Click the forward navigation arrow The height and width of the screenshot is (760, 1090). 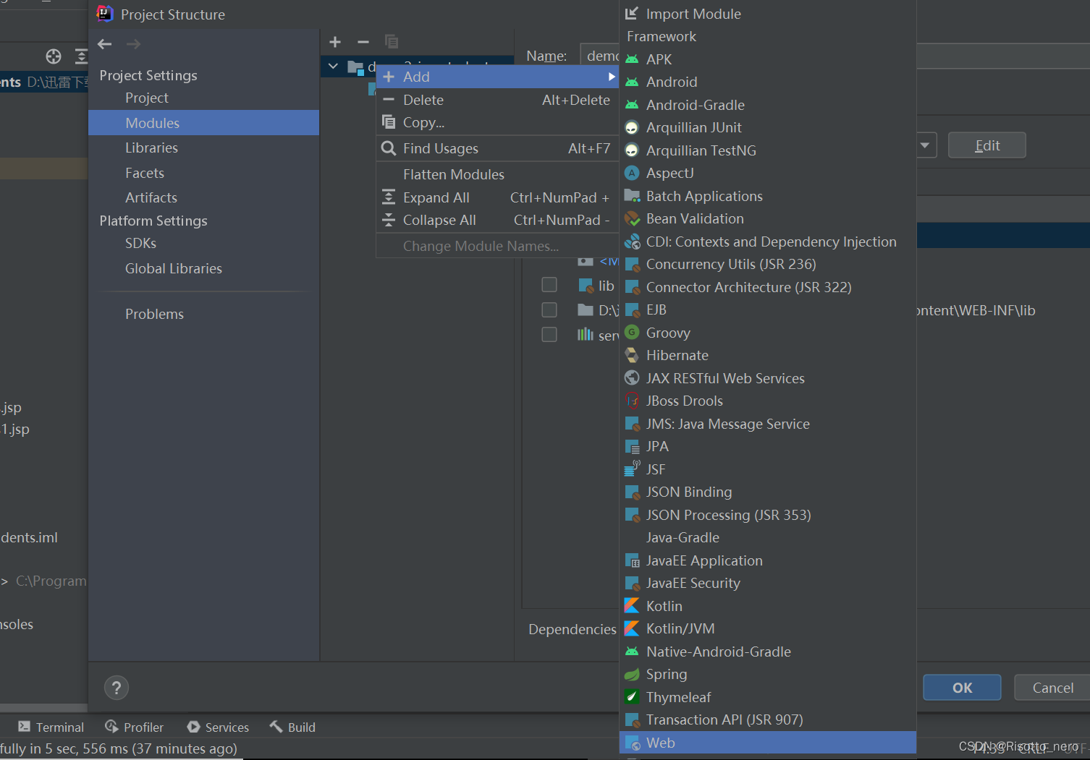click(x=134, y=44)
